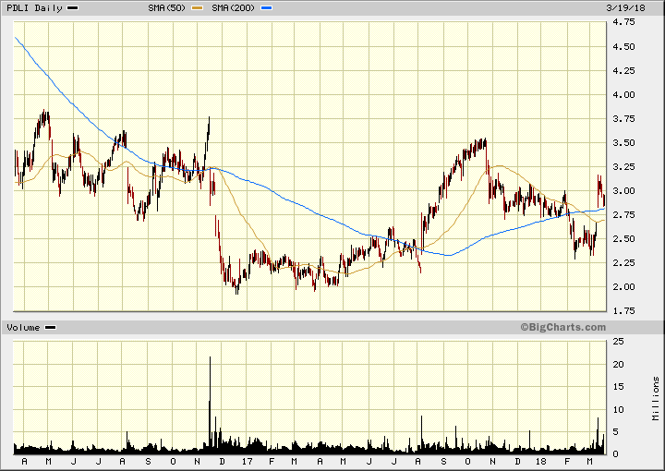The height and width of the screenshot is (471, 665).
Task: Click the 2.00 price axis label
Action: pos(623,287)
